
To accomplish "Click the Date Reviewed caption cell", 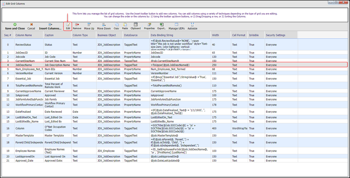I will [58, 112].
